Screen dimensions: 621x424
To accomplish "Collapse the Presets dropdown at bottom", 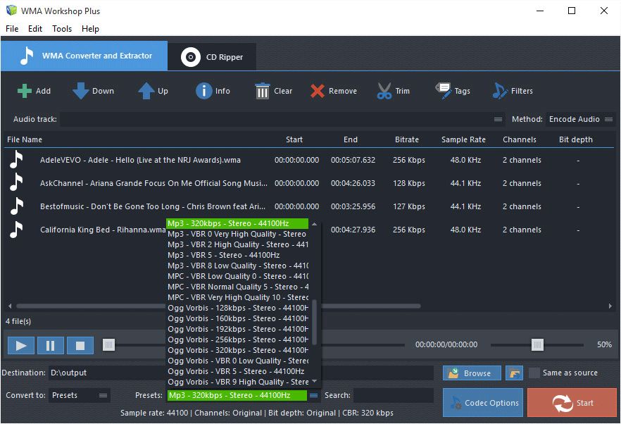I will click(314, 395).
